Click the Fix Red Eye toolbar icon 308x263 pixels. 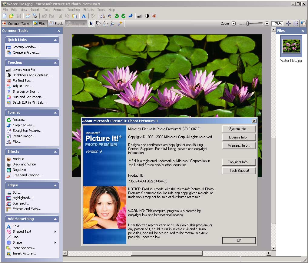154,16
